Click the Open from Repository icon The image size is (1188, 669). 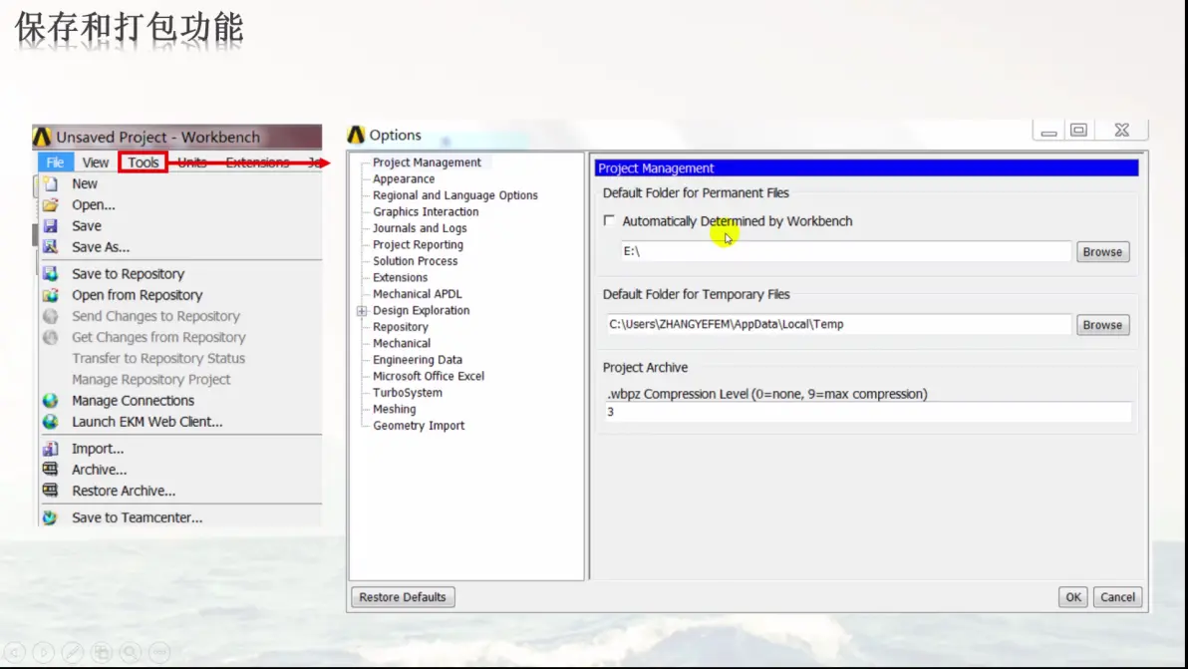(51, 295)
